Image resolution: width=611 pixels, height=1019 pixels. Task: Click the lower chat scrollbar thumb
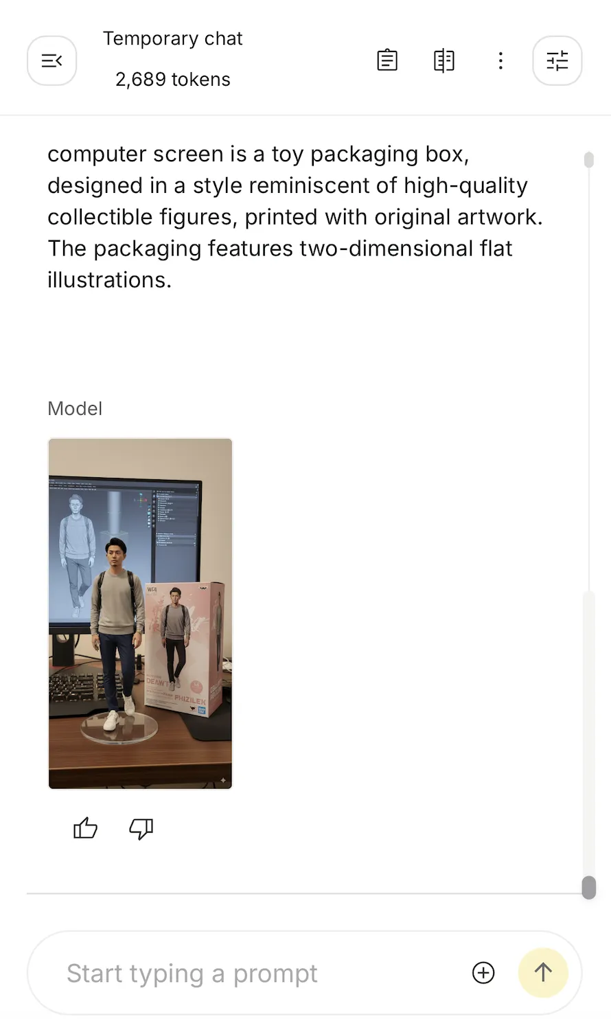tap(588, 887)
